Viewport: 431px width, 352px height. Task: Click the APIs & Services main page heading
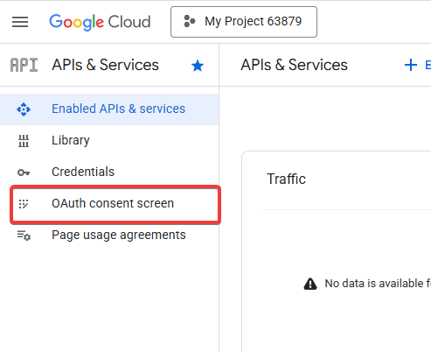tap(294, 65)
